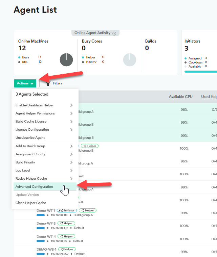This screenshot has height=257, width=217.
Task: Click the Helper badge on Demo-W7-3
Action: pyautogui.click(x=66, y=223)
